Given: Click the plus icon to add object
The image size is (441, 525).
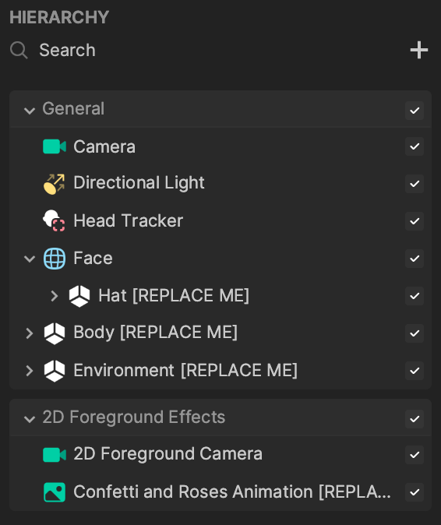Looking at the screenshot, I should coord(419,50).
